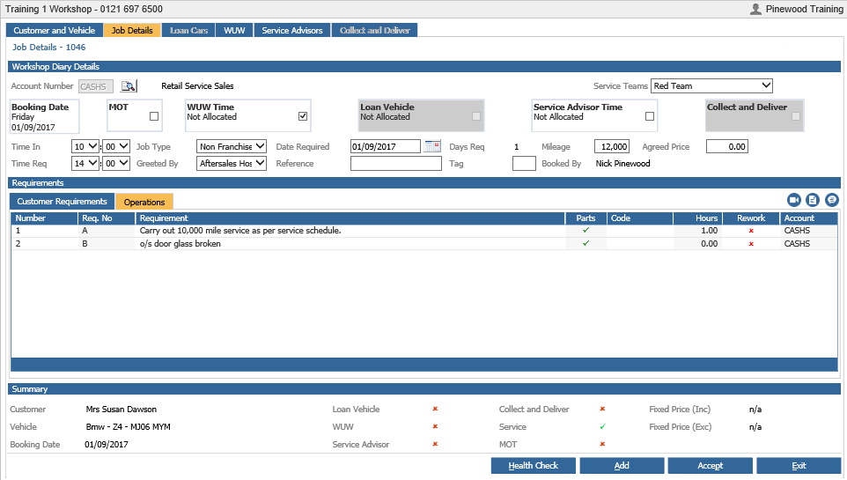Switch to Customer and Vehicle tab
The image size is (847, 480).
[54, 30]
